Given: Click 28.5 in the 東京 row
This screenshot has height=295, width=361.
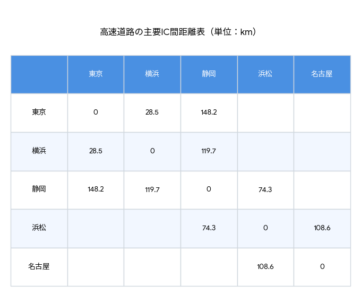Looking at the screenshot, I should 152,112.
